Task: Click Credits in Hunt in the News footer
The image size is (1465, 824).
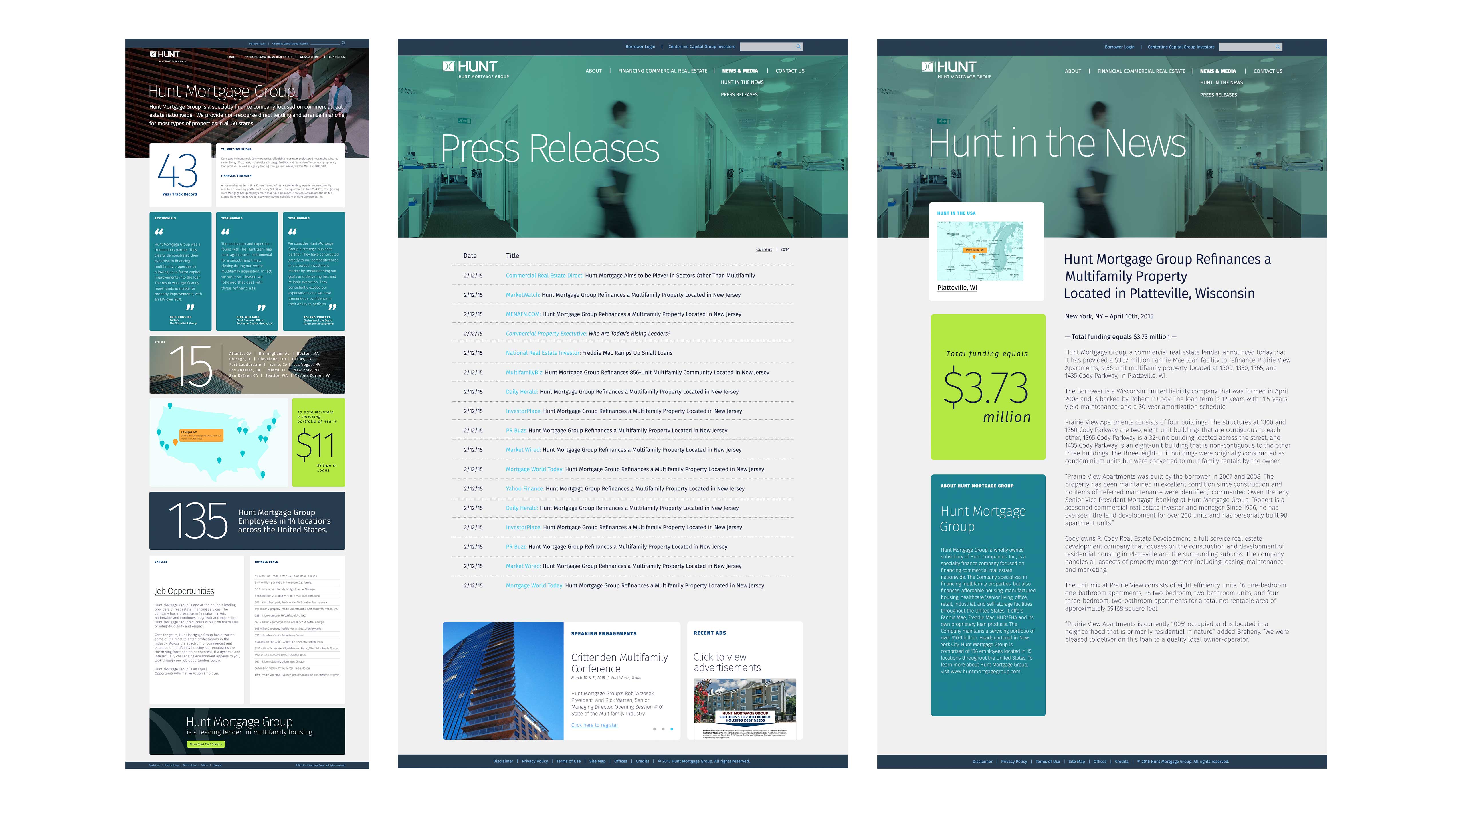Action: point(1122,761)
